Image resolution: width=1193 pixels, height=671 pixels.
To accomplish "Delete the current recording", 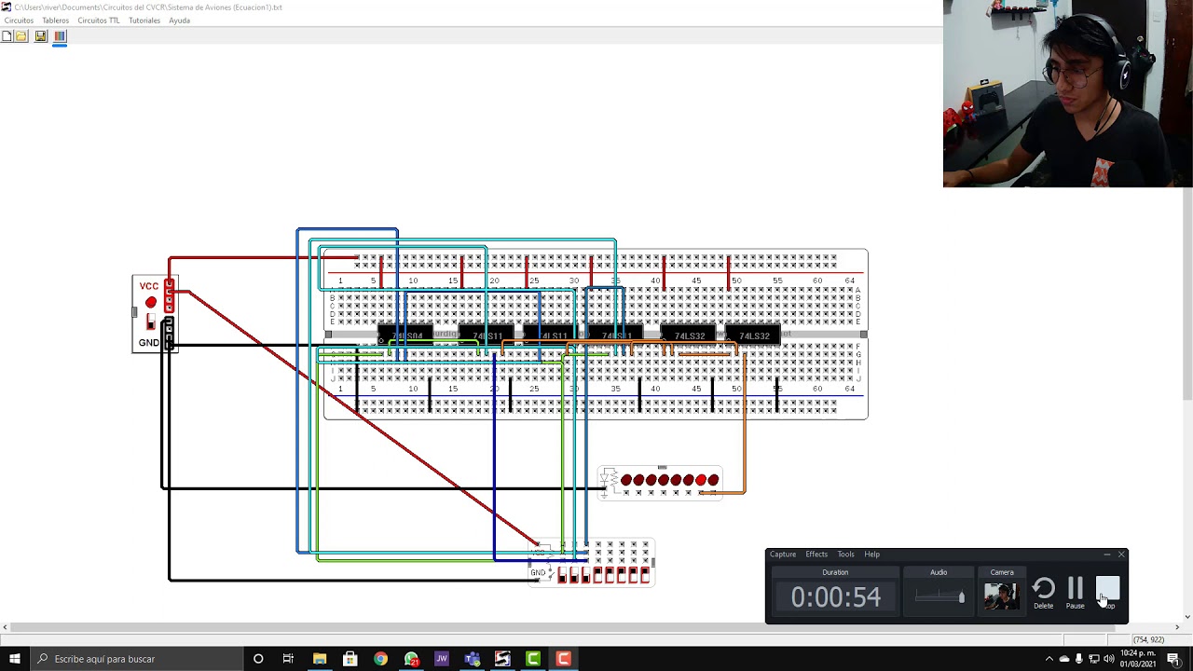I will point(1044,593).
